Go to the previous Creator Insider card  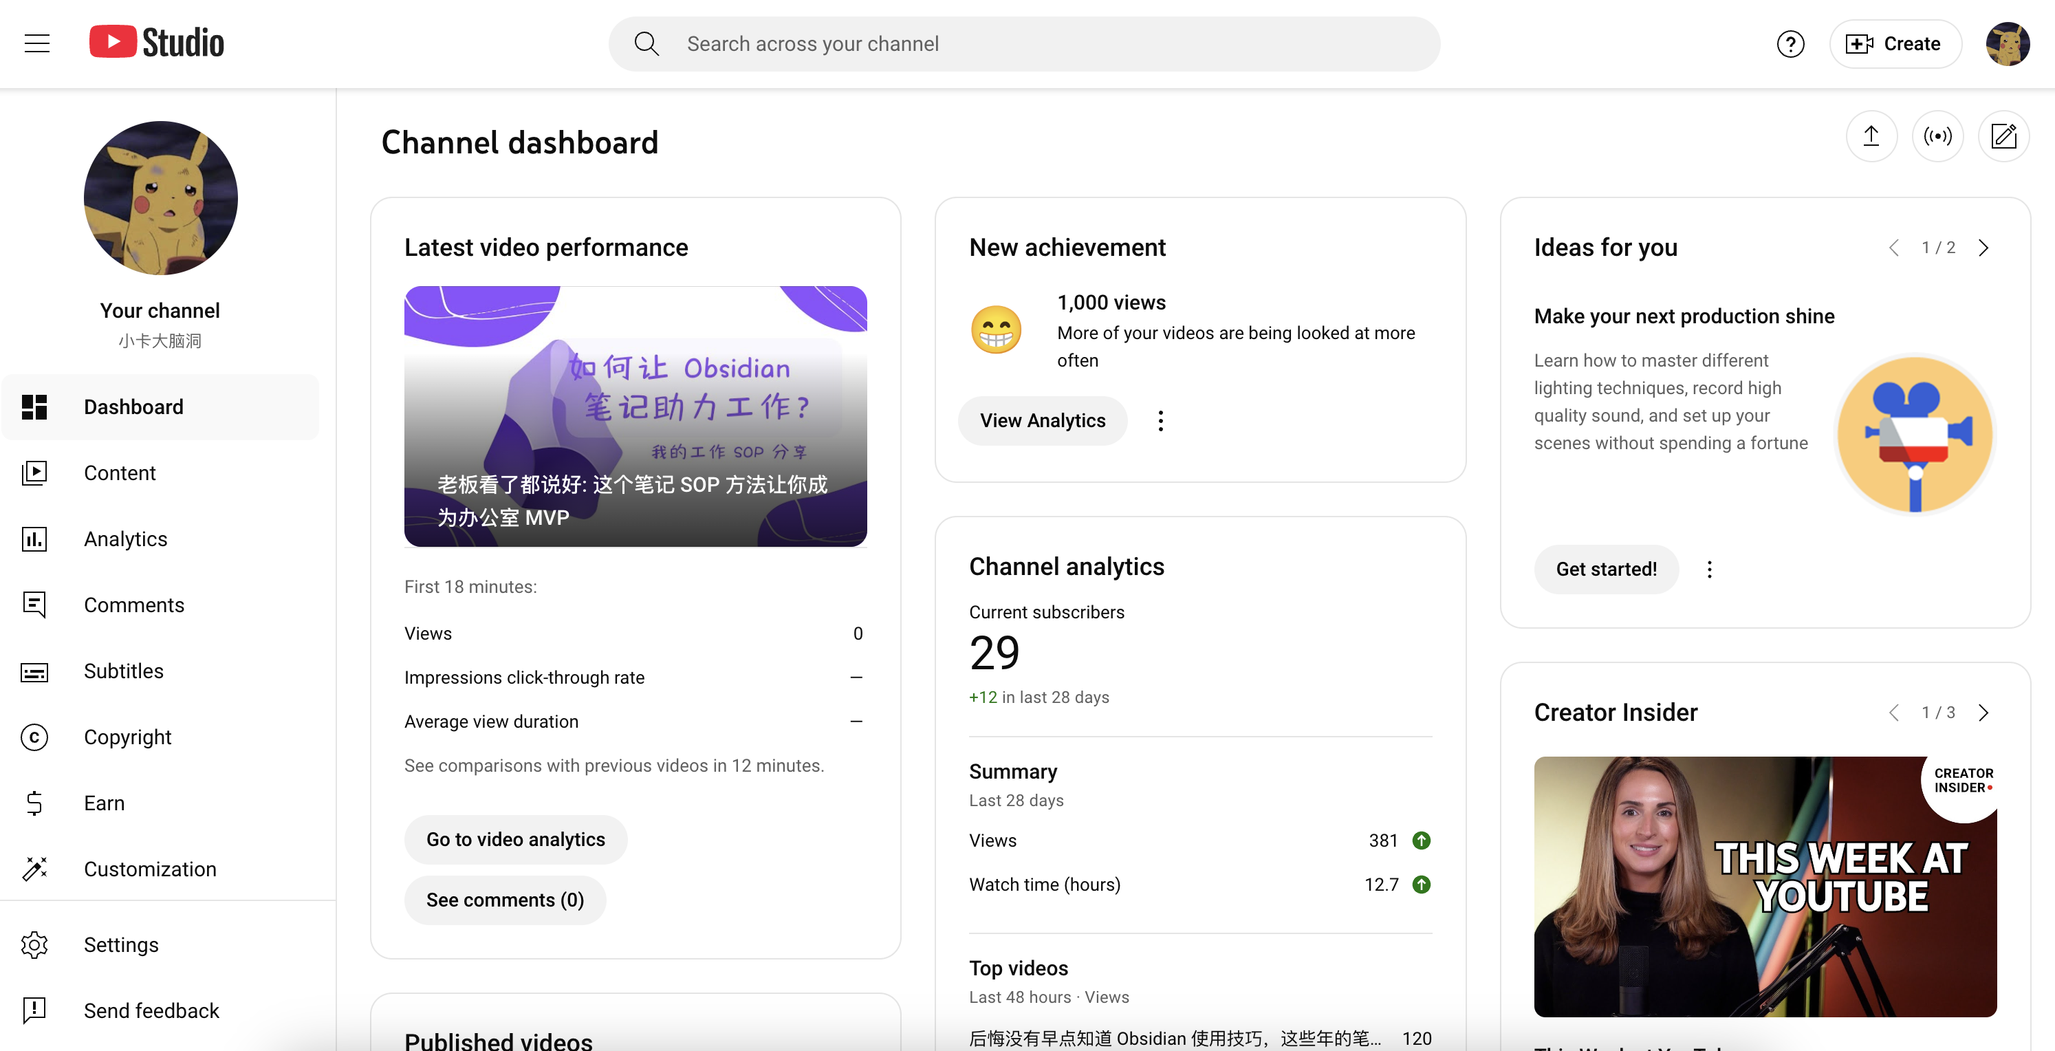coord(1893,713)
